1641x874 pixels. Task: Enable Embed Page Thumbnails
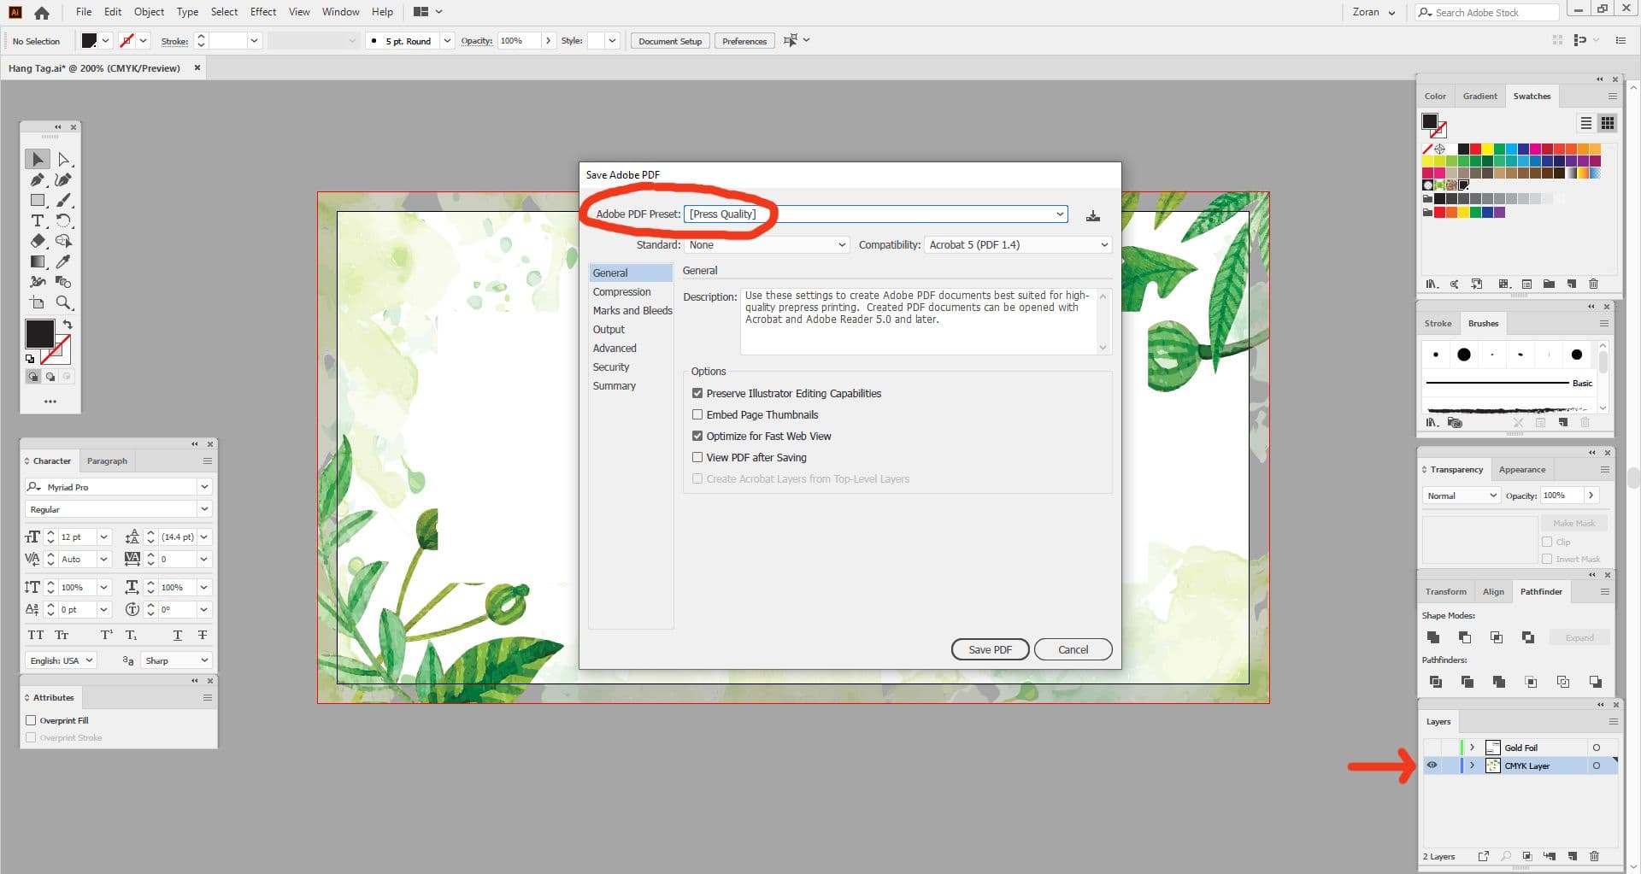tap(697, 414)
